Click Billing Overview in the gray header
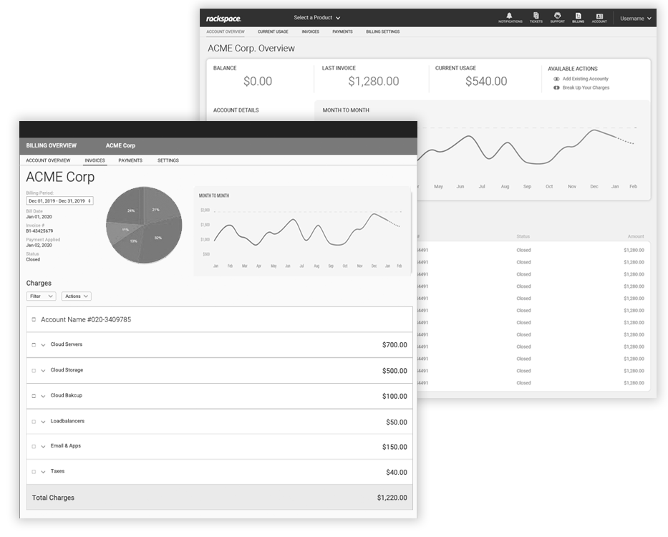 pyautogui.click(x=51, y=145)
